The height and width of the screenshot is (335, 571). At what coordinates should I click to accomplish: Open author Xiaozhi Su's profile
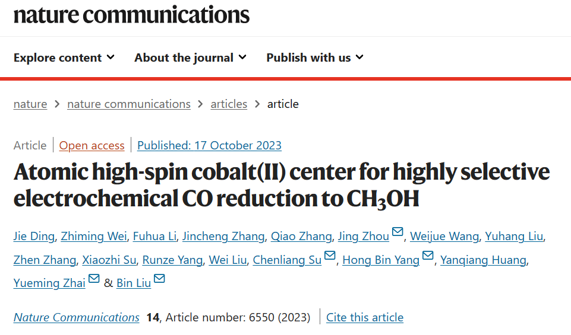(109, 260)
